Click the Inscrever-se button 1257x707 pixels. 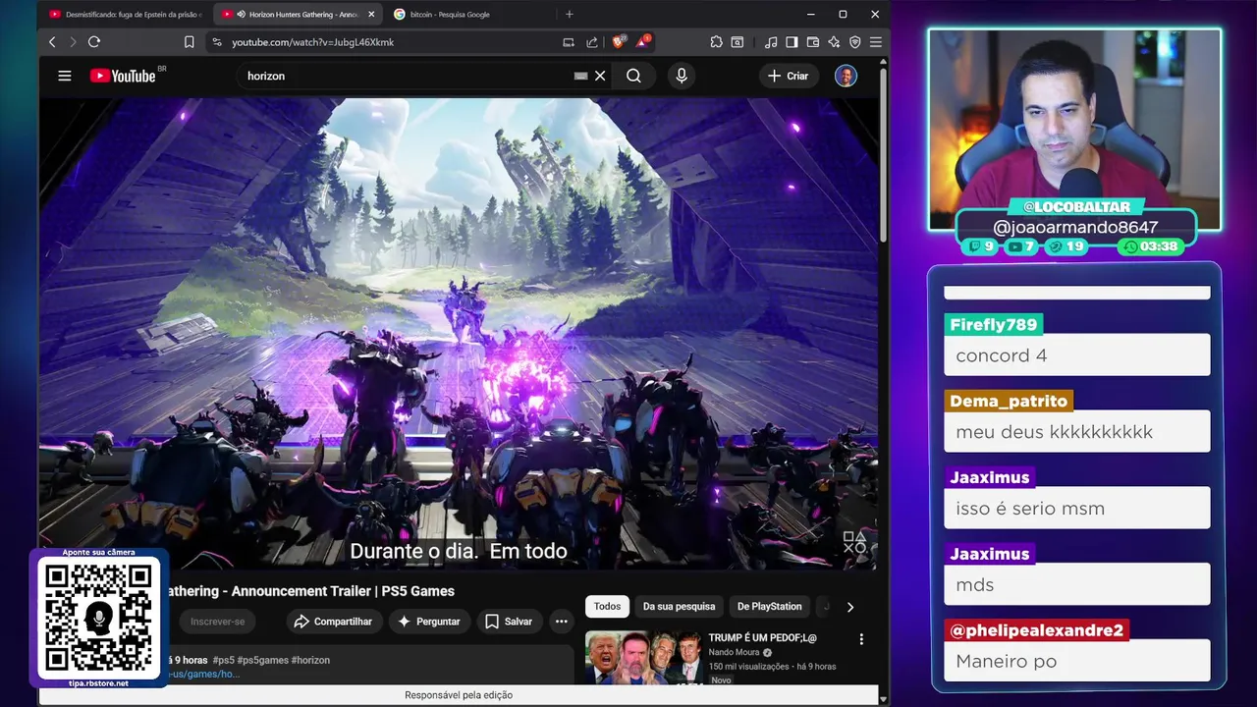pos(217,622)
